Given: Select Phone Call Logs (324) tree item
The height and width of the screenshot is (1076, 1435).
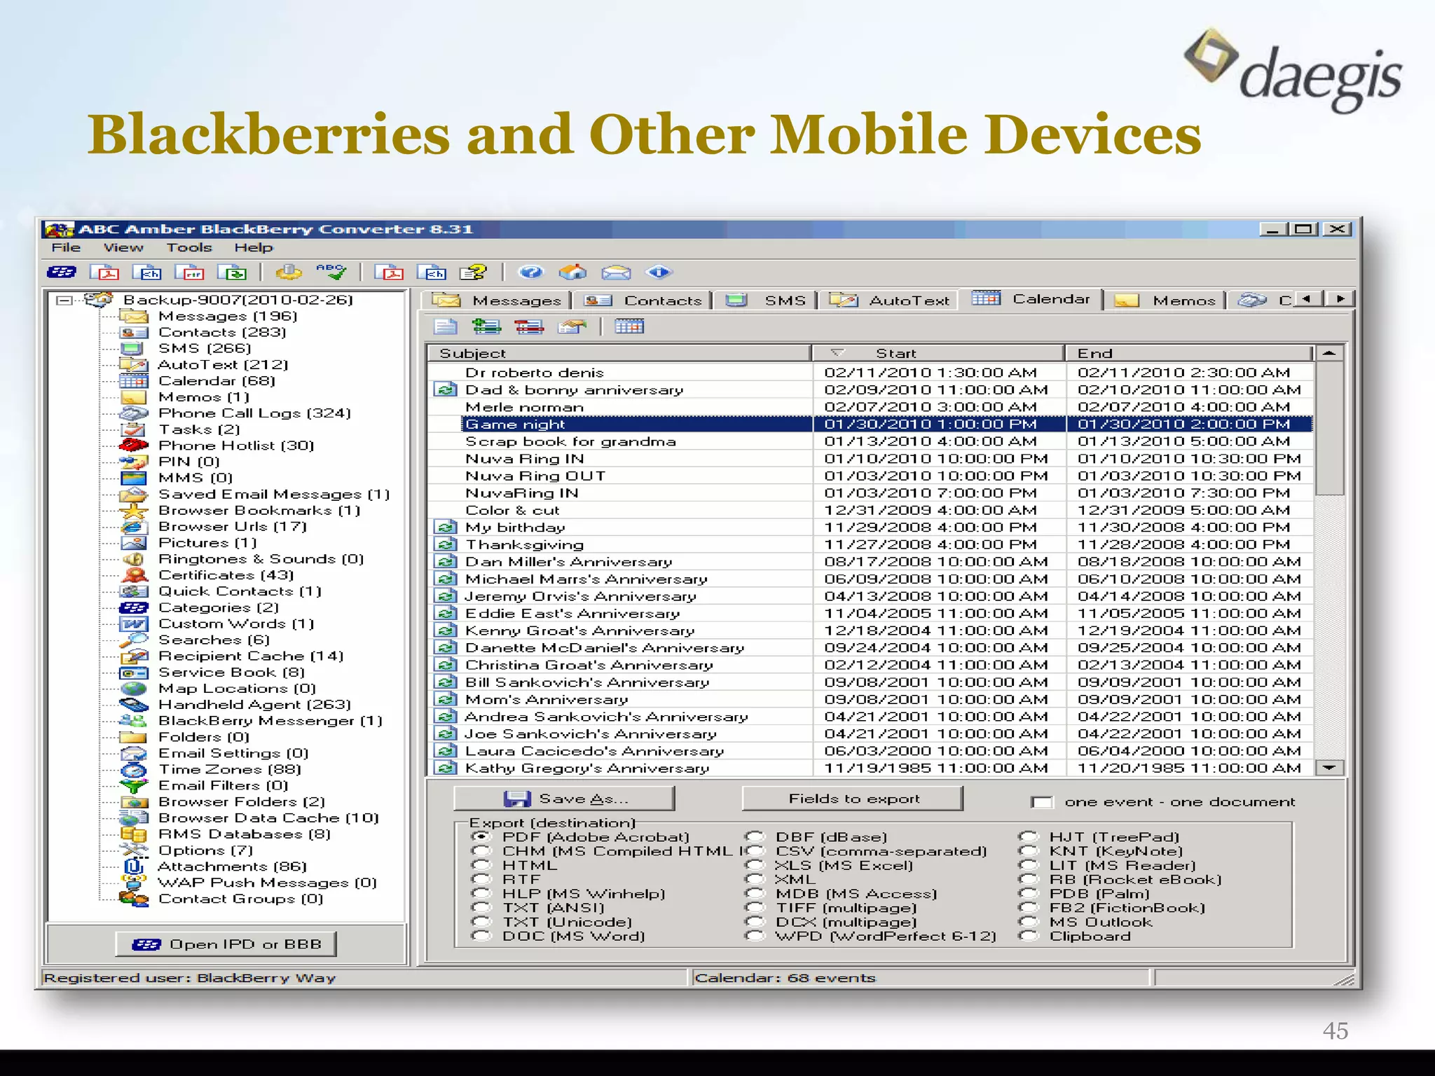Looking at the screenshot, I should [254, 413].
